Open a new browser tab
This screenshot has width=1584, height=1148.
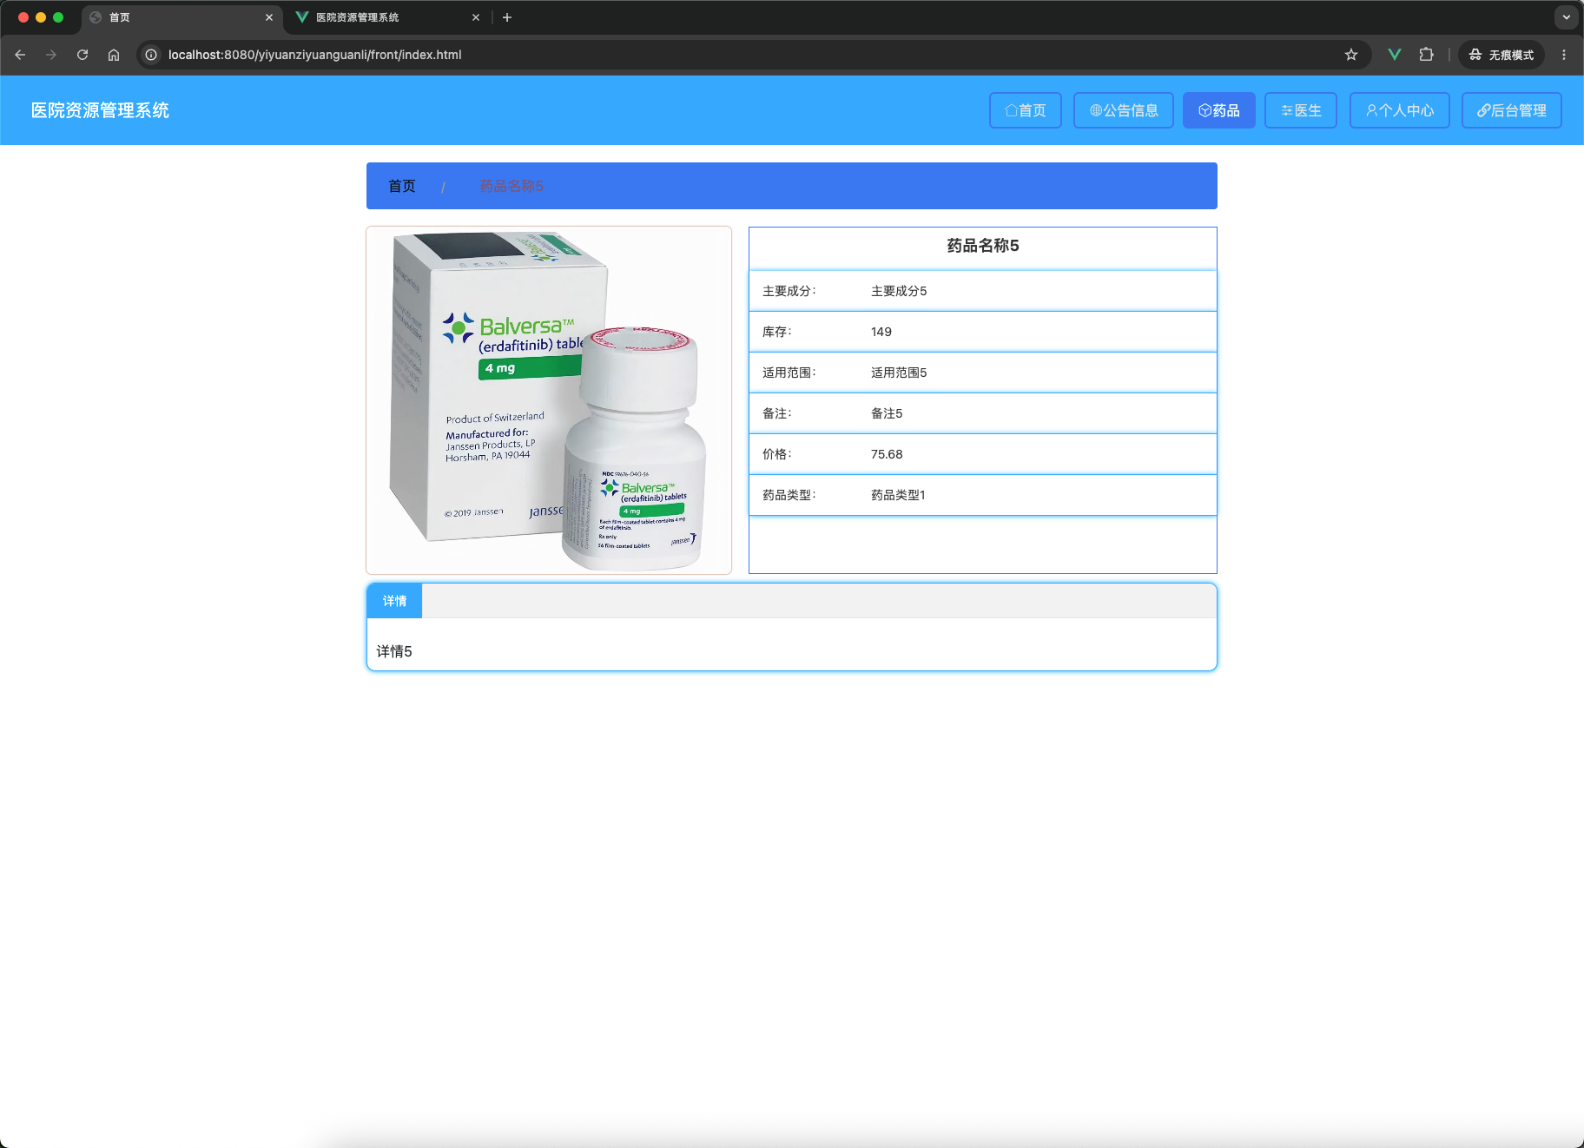[x=507, y=17]
